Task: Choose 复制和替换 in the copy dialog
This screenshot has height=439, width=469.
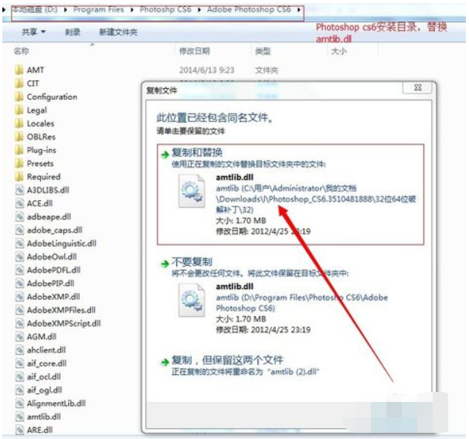Action: click(x=291, y=195)
